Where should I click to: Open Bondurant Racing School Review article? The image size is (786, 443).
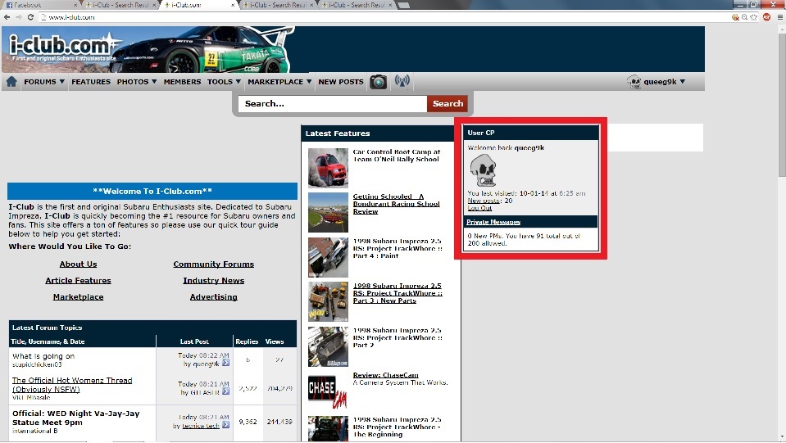point(396,204)
